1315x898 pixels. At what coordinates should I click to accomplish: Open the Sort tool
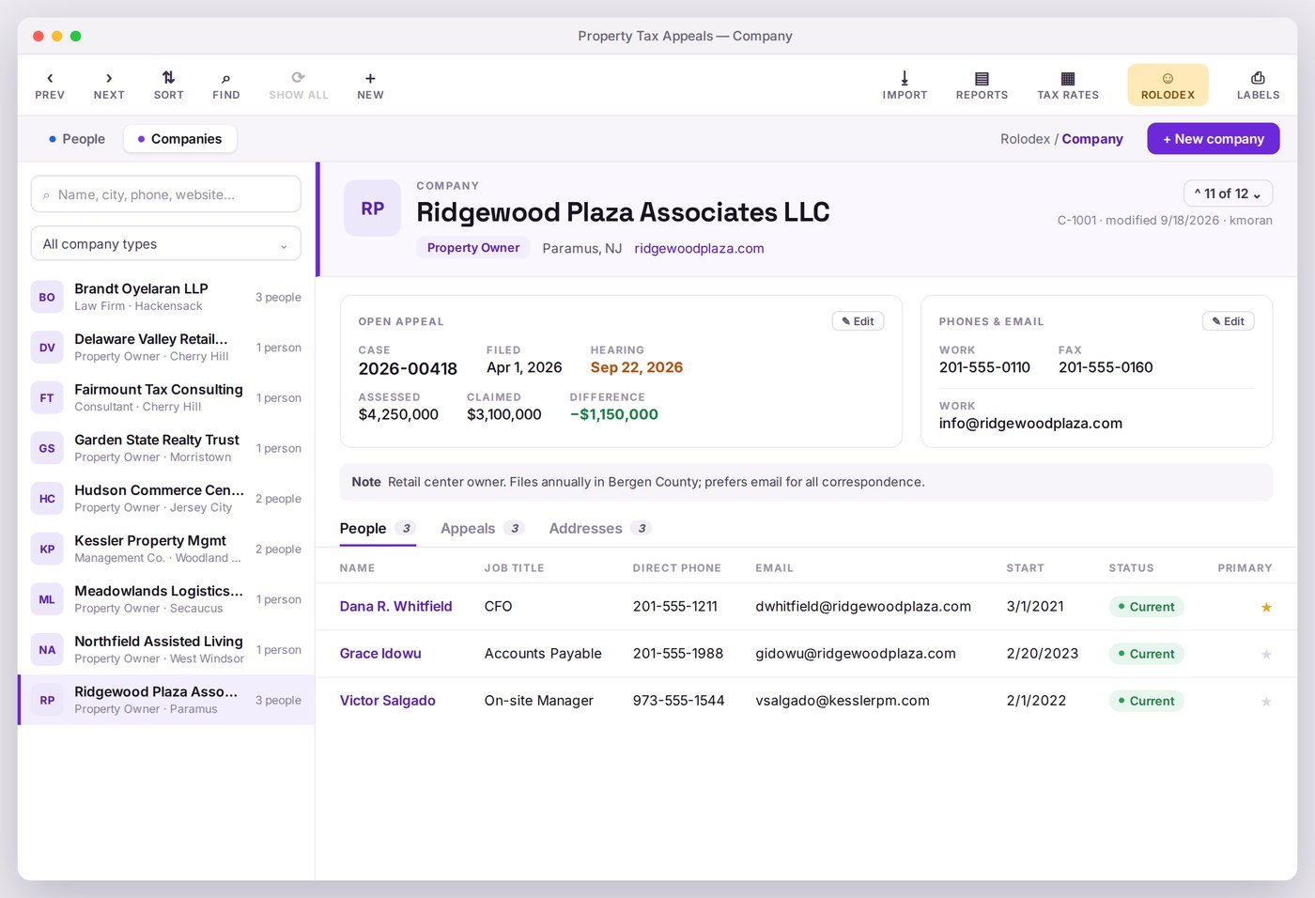tap(168, 85)
